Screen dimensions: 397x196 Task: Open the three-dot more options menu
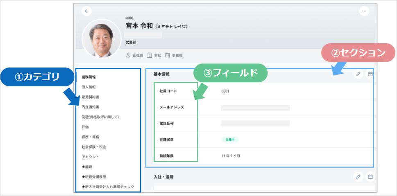tap(364, 11)
